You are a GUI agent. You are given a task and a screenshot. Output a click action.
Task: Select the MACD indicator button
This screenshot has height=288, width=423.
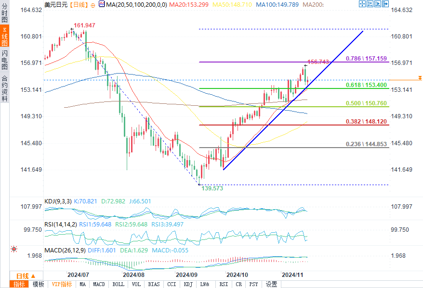(99, 284)
